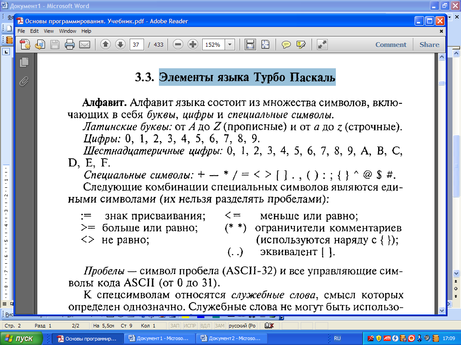Open the Edit menu in Adobe Reader
The width and height of the screenshot is (461, 345).
pos(34,31)
